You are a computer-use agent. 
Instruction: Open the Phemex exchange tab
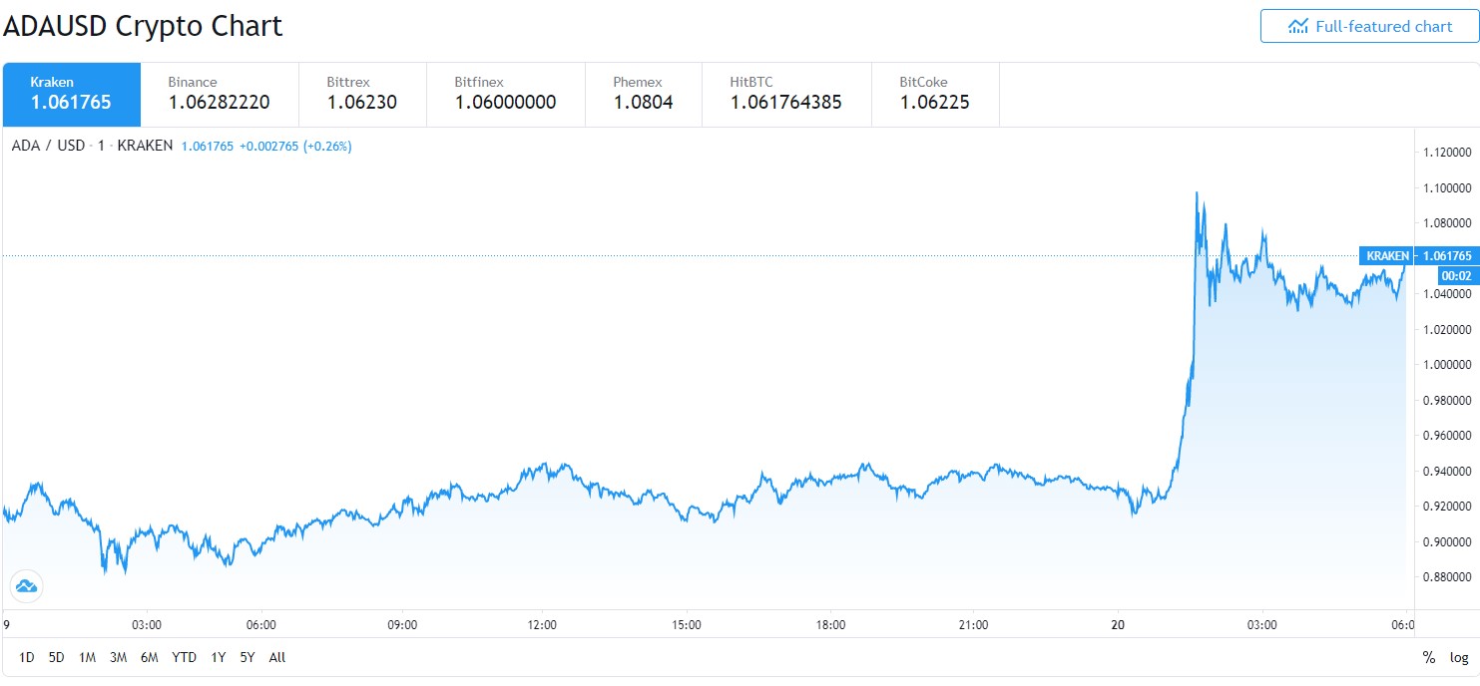644,94
